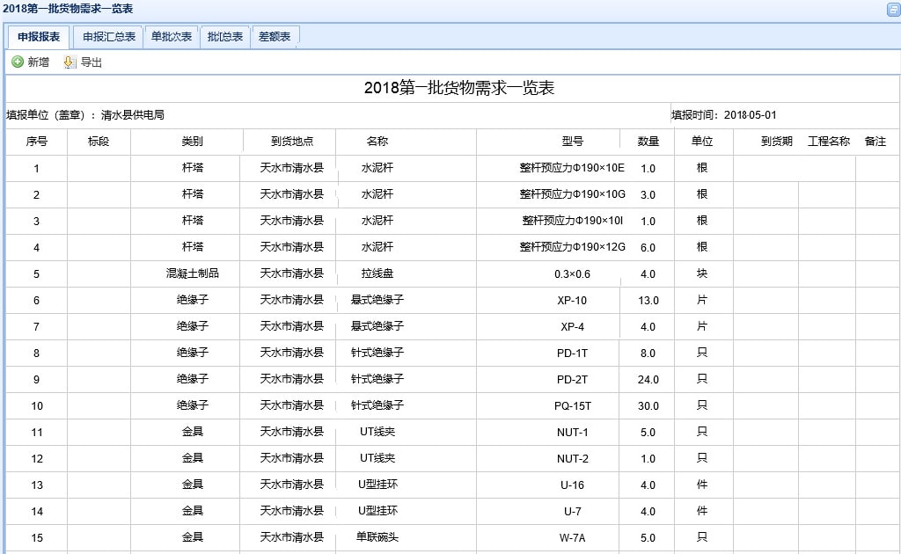Select the 0.3×0.6 model cell
The width and height of the screenshot is (901, 554).
point(572,273)
